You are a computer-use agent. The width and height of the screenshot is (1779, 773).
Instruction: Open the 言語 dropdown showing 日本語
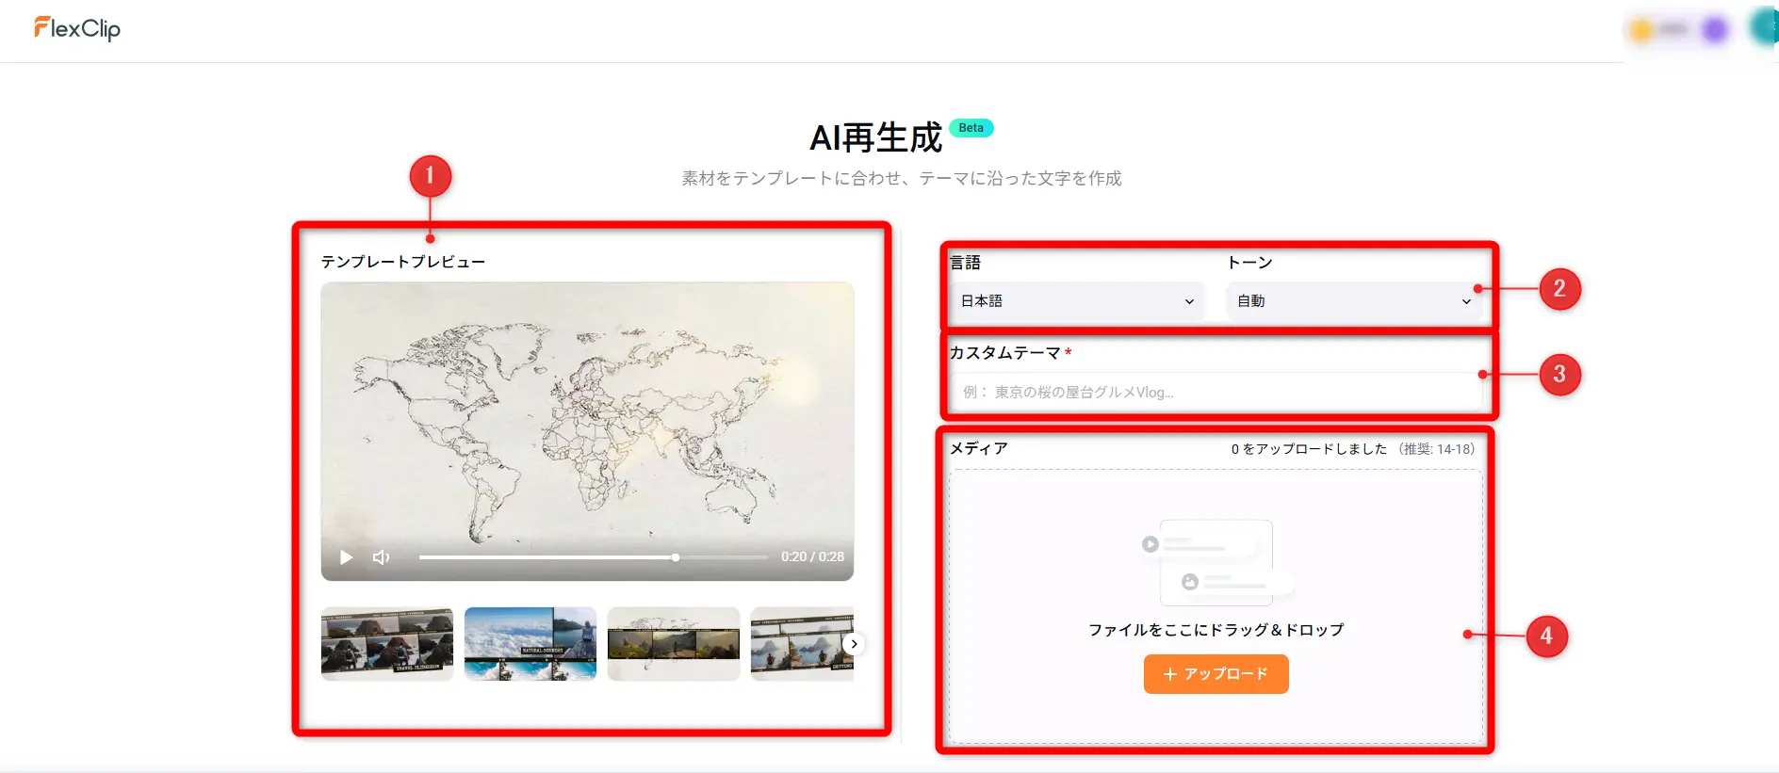[1076, 301]
